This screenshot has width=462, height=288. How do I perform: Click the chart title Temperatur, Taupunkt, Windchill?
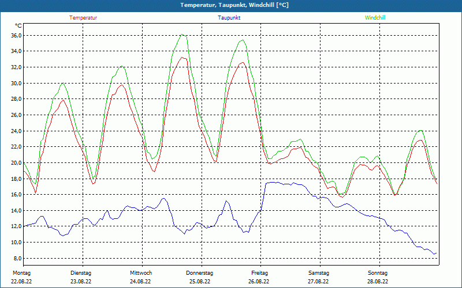pos(234,5)
